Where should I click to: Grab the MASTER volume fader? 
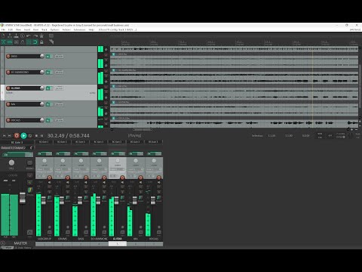[x=23, y=198]
